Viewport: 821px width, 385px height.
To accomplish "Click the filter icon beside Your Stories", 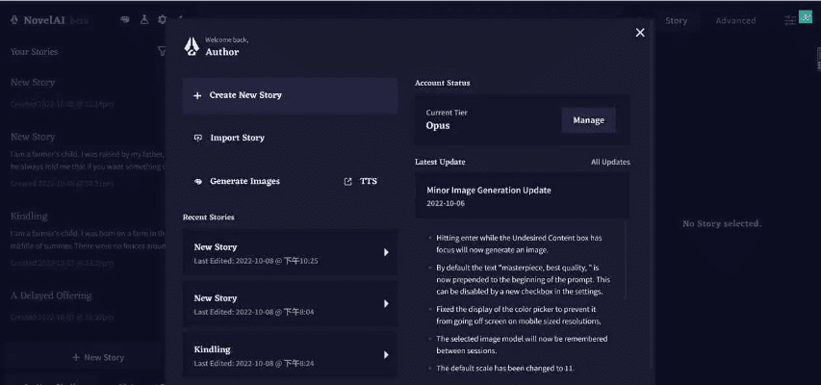I will point(162,52).
